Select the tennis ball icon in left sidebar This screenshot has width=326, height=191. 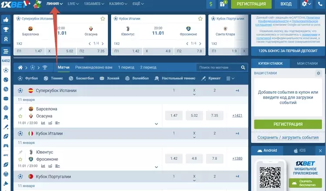point(6,80)
